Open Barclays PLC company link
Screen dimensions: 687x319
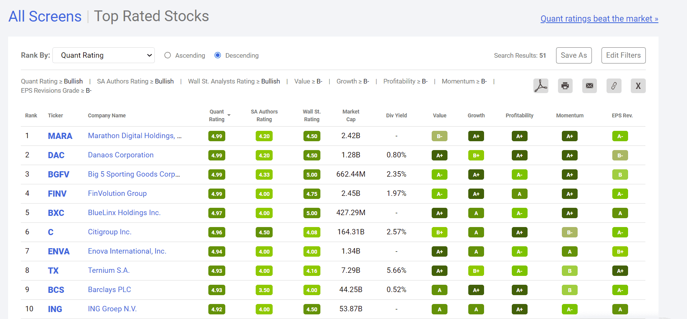point(109,289)
